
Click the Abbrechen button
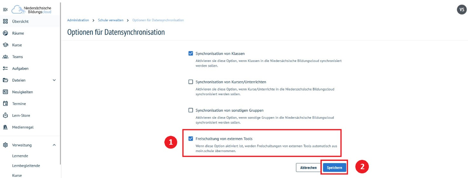point(308,168)
